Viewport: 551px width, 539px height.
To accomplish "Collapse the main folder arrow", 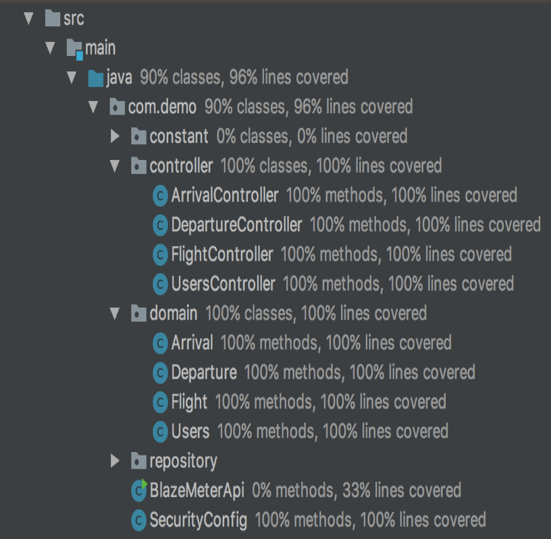I will pos(50,49).
